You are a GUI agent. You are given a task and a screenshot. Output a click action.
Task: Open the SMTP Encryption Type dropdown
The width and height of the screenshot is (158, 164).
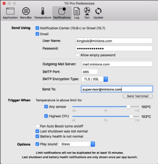click(x=95, y=79)
